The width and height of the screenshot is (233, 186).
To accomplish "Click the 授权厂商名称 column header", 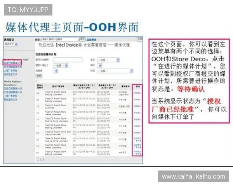I will tap(58, 86).
